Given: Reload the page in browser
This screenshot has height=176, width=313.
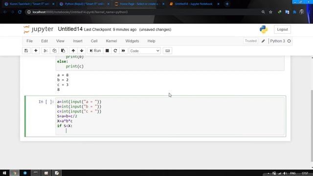Looking at the screenshot, I should 20,12.
